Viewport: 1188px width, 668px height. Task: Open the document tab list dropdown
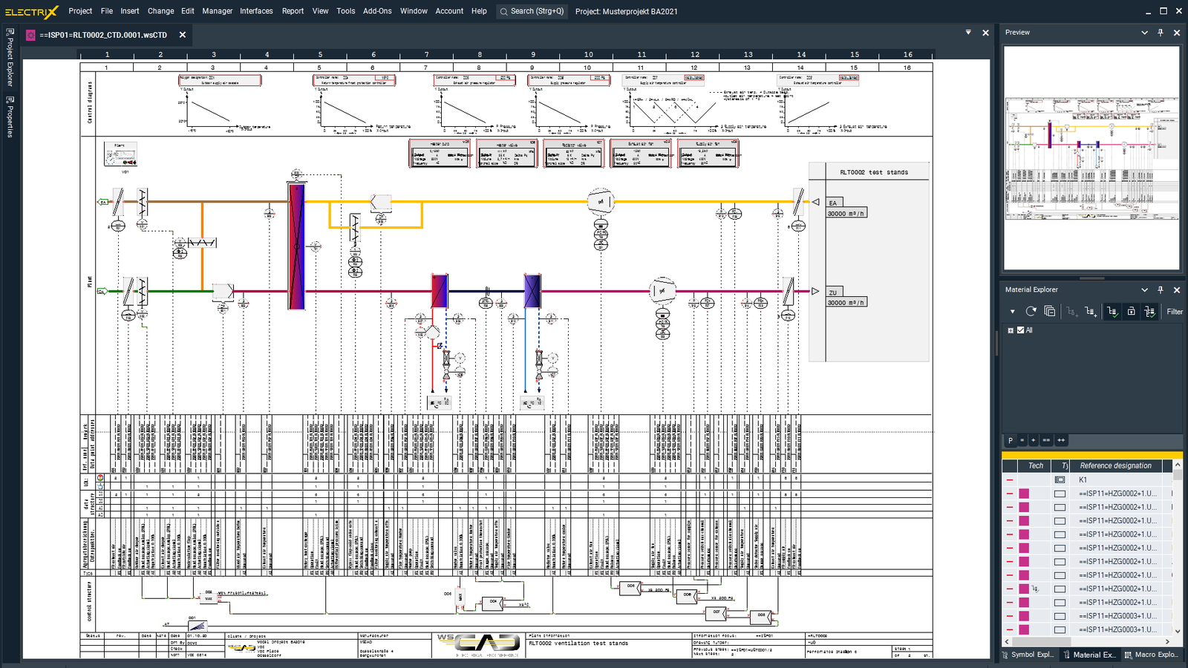click(x=968, y=33)
